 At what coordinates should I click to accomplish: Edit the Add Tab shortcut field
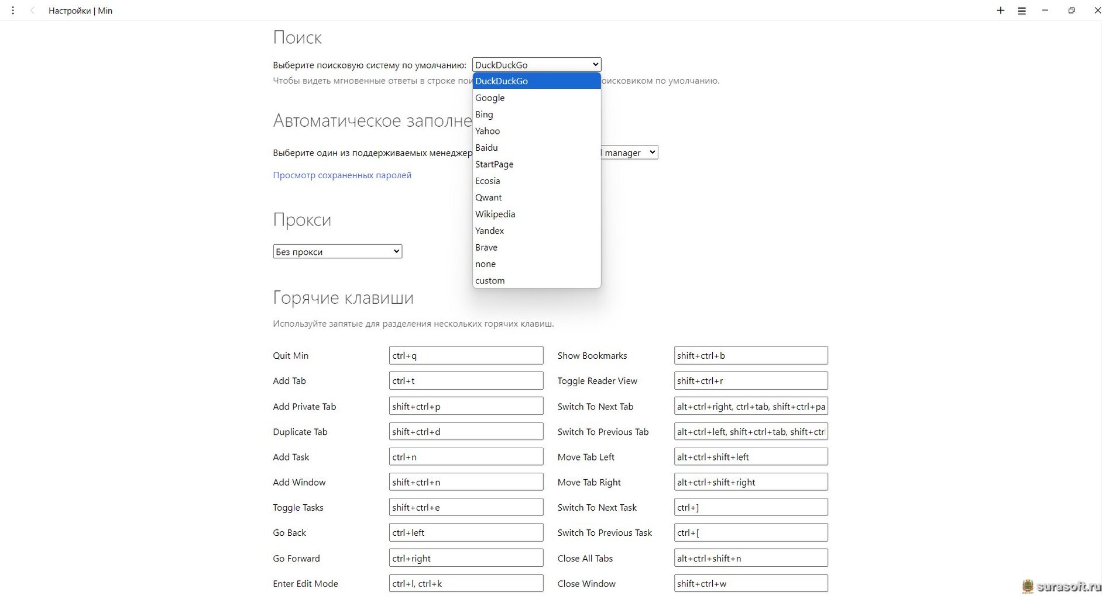tap(466, 380)
